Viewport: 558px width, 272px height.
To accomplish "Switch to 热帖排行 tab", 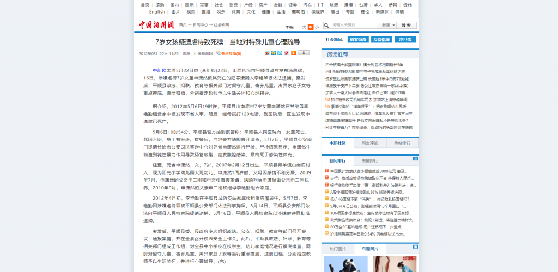I will tap(402, 143).
